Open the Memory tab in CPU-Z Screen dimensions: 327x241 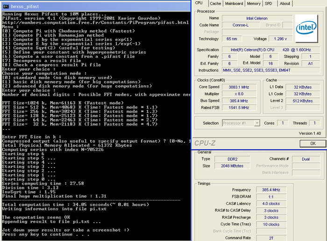click(254, 4)
